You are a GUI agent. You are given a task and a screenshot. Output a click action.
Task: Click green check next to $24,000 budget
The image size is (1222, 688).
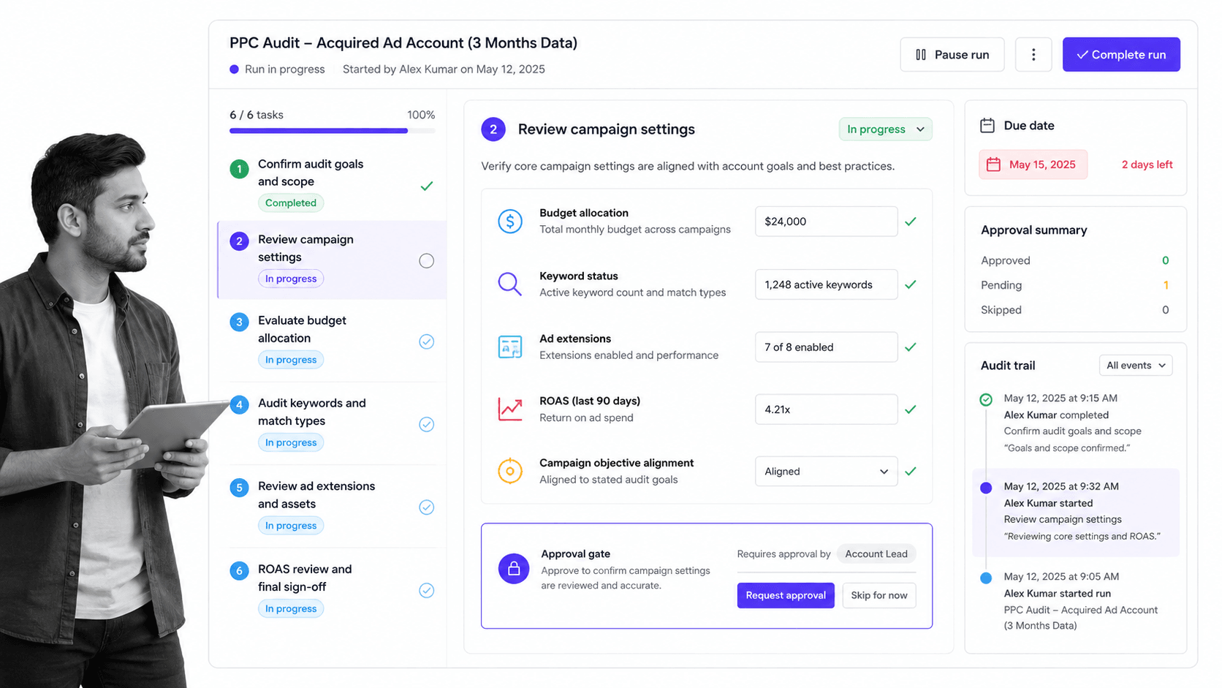pos(911,221)
